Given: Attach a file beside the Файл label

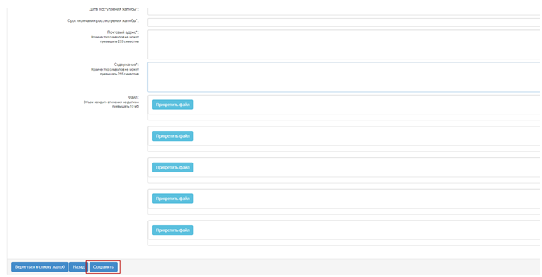Looking at the screenshot, I should click(x=173, y=105).
